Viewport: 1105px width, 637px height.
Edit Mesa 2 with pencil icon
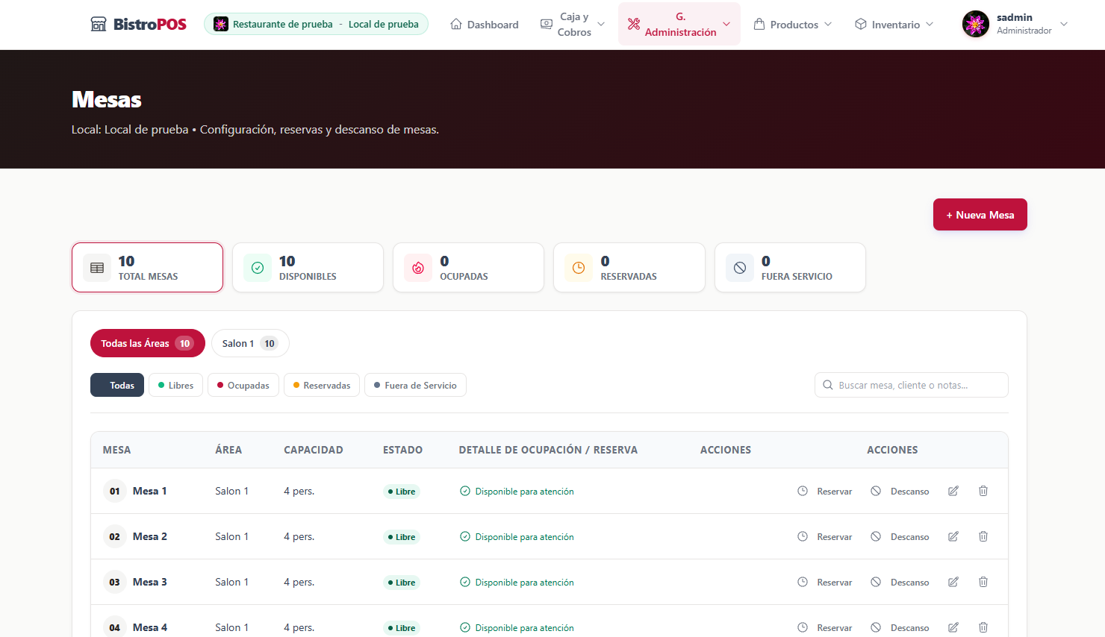click(953, 536)
